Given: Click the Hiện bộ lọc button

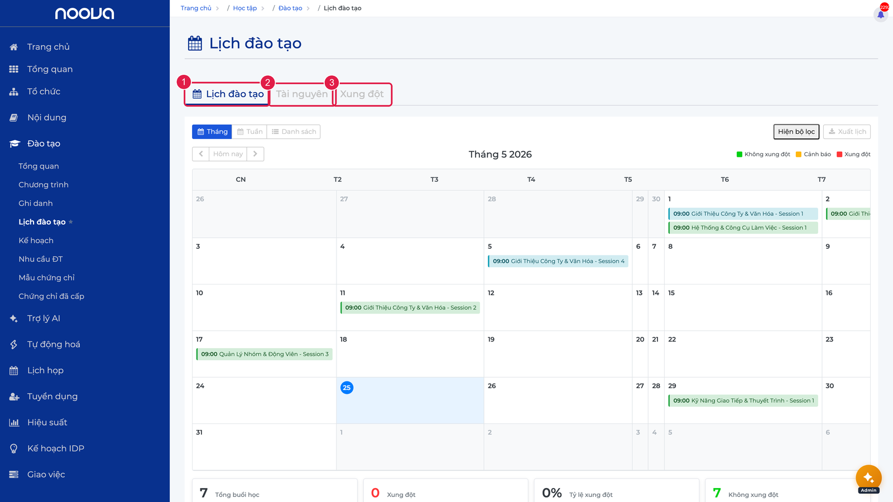Looking at the screenshot, I should pos(796,132).
